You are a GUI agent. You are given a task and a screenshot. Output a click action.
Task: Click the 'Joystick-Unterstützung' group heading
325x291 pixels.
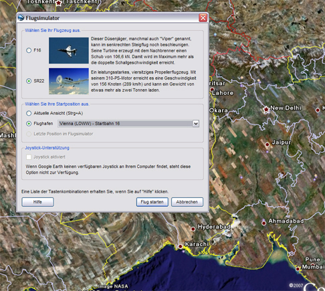pyautogui.click(x=47, y=148)
